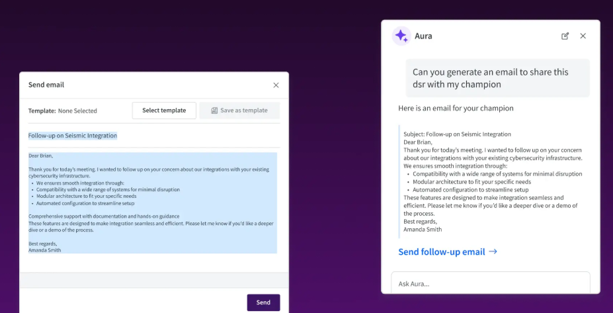
Task: Click Comprehensive support with documentation line
Action: 104,216
